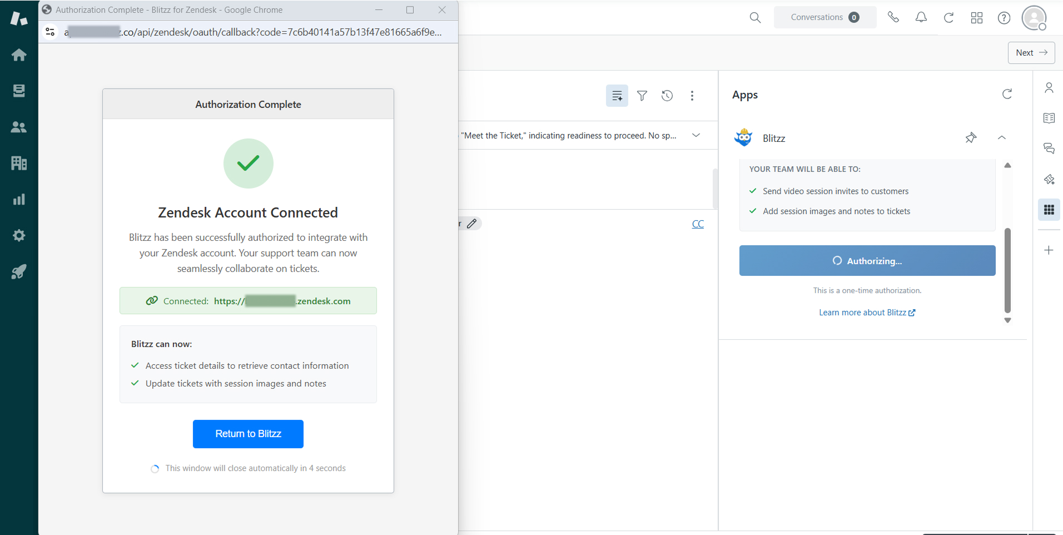Click the search magnifier icon

[x=755, y=17]
